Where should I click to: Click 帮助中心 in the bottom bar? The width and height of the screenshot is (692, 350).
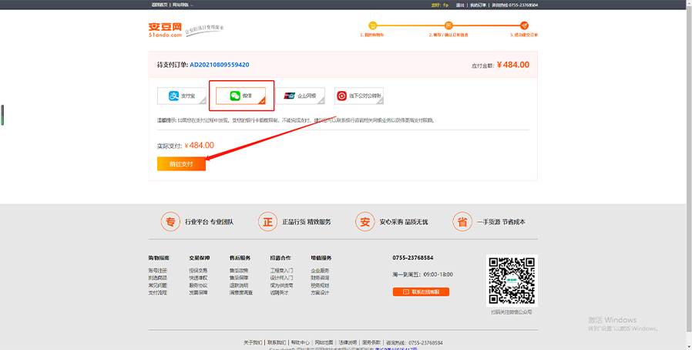[x=300, y=342]
